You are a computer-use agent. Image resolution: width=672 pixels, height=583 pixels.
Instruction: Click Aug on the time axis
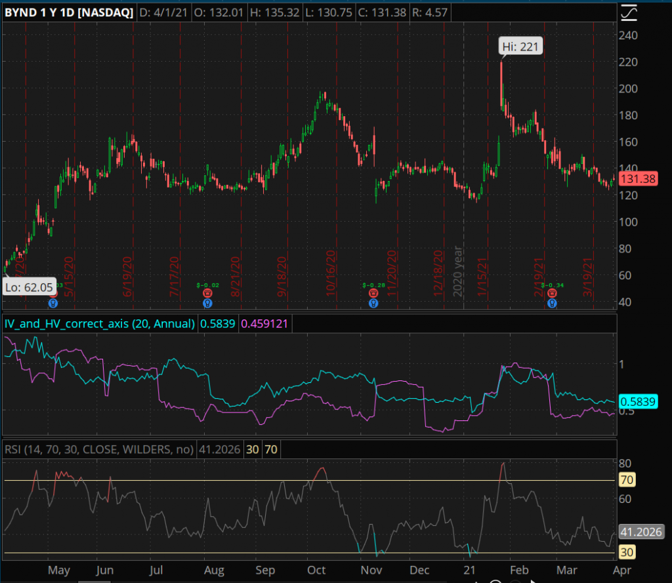click(214, 570)
